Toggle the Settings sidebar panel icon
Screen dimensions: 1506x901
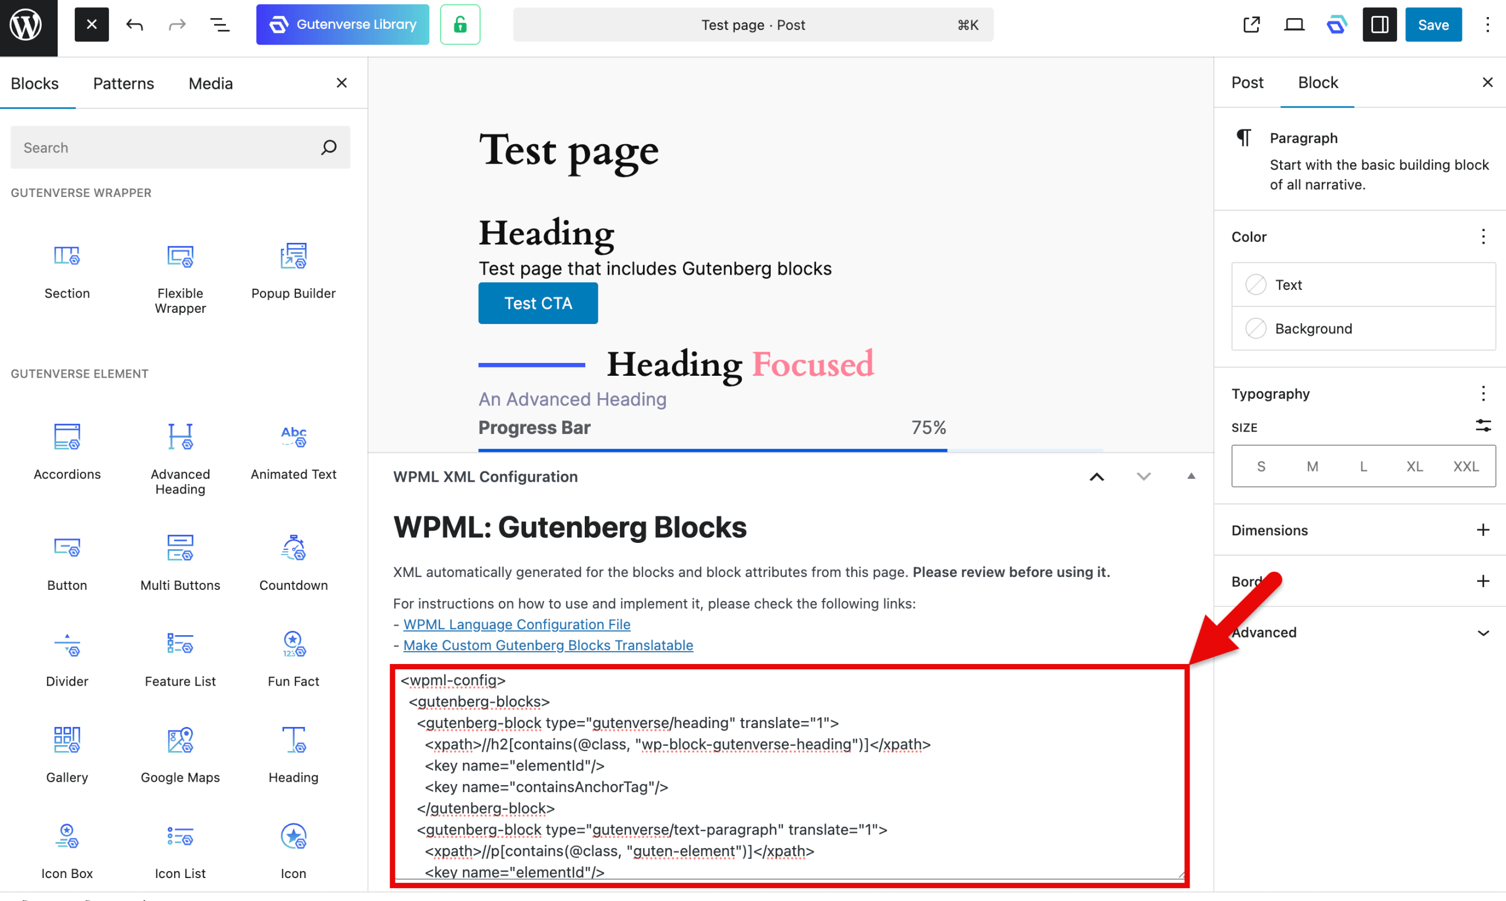[1380, 25]
